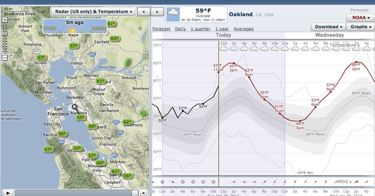375x196 pixels.
Task: Play the radar animation
Action: [8, 192]
